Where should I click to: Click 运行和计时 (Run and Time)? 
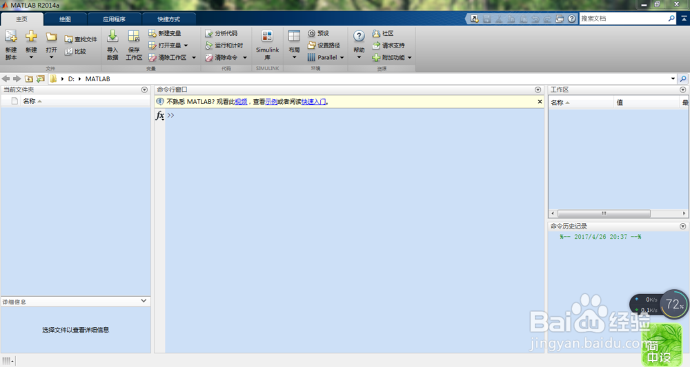pos(224,45)
